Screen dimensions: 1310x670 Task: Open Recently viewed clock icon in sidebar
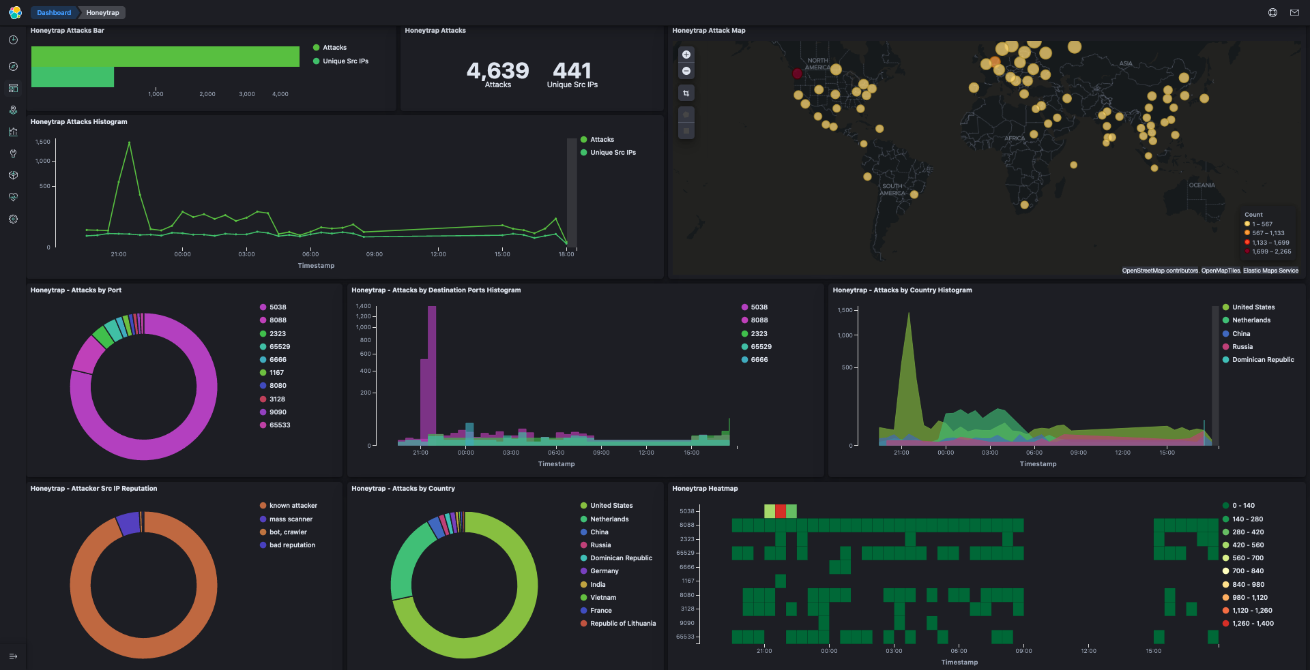(x=13, y=40)
